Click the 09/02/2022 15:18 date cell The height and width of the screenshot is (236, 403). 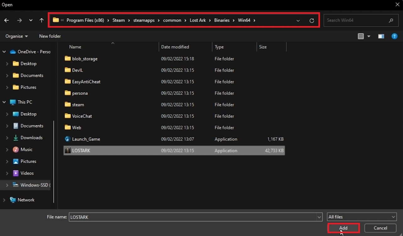[x=178, y=59]
